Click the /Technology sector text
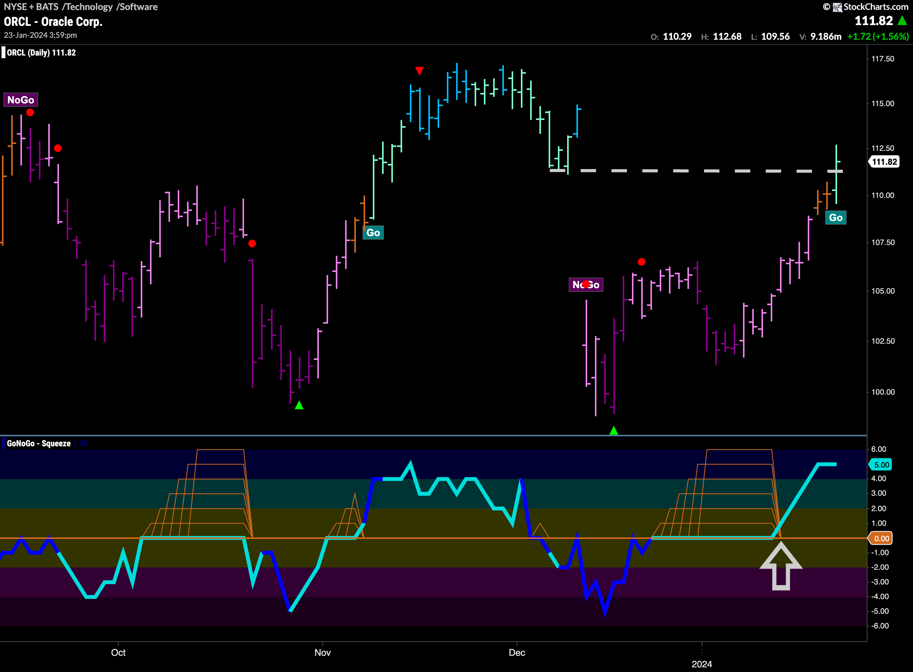The height and width of the screenshot is (672, 913). tap(88, 7)
